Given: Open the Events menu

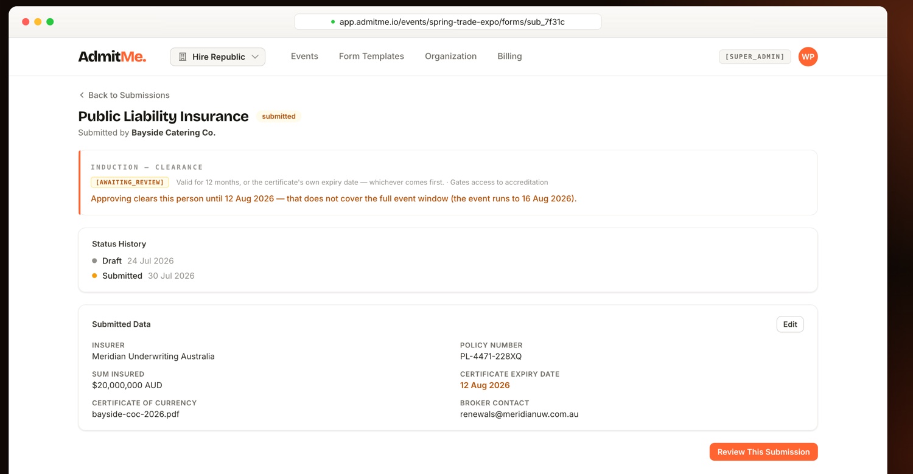Looking at the screenshot, I should click(x=304, y=56).
